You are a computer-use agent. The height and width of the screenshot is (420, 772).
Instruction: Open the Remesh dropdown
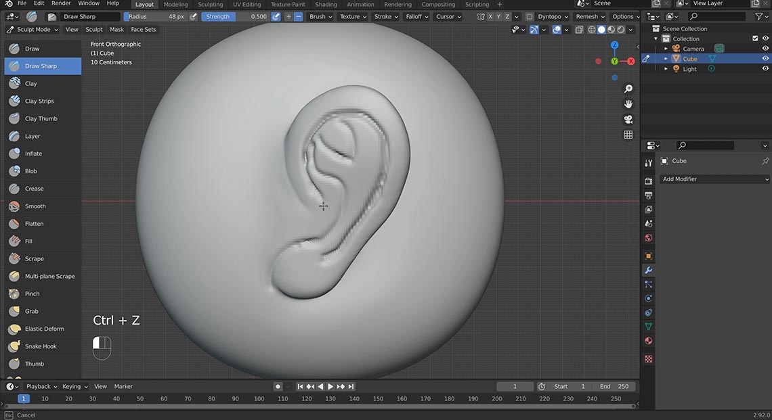click(586, 16)
